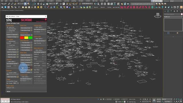Click the Undo arrow icon

[2, 4]
